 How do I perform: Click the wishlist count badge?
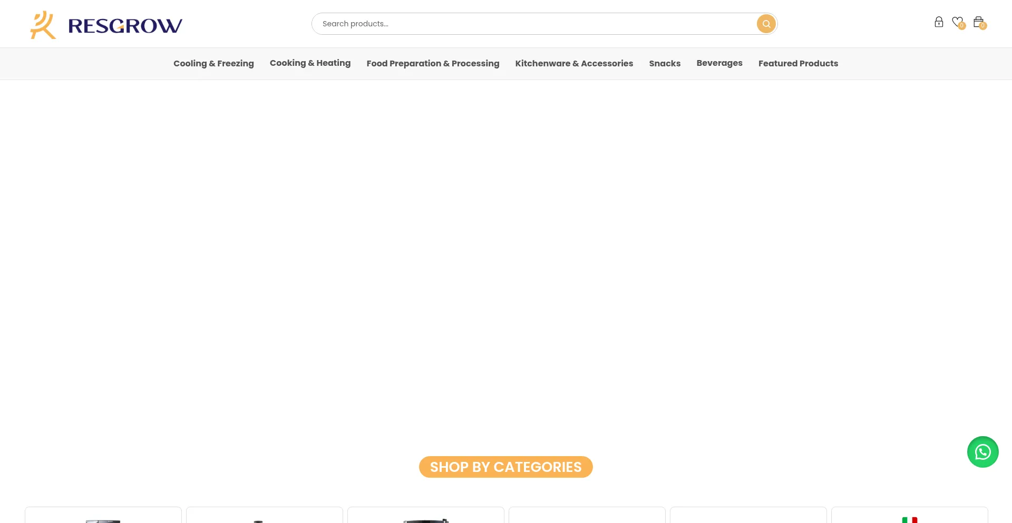point(961,26)
